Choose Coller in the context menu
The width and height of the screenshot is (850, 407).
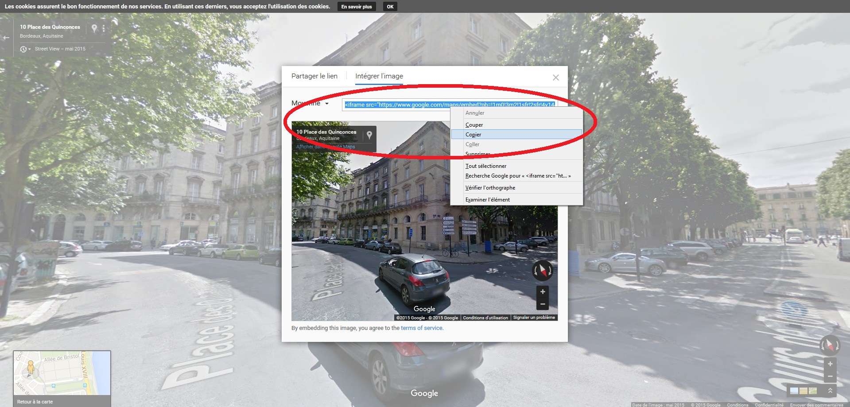pyautogui.click(x=516, y=144)
